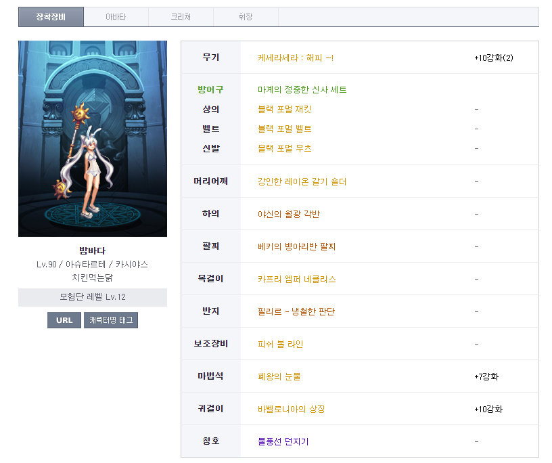Select the 휘장 tab
Image resolution: width=552 pixels, height=463 pixels.
point(246,17)
